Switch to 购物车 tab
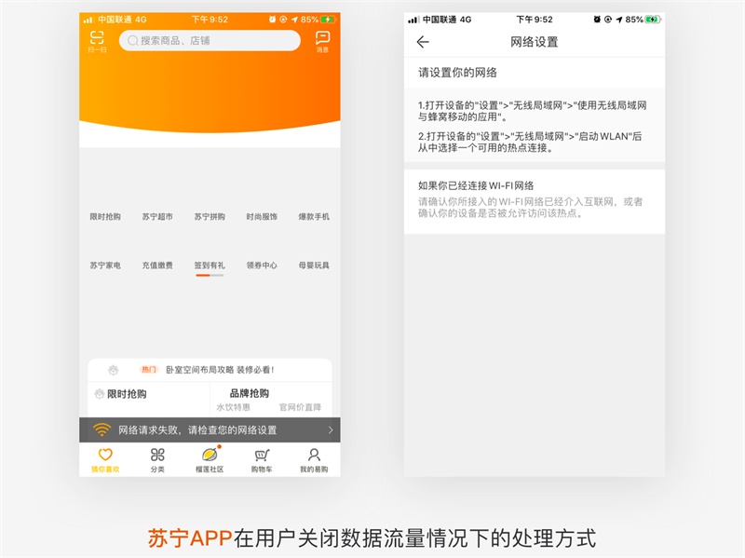This screenshot has height=558, width=745. (x=262, y=460)
